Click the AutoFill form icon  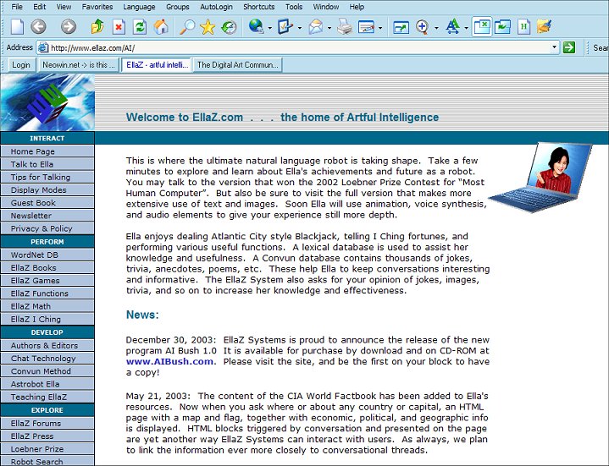tap(366, 27)
